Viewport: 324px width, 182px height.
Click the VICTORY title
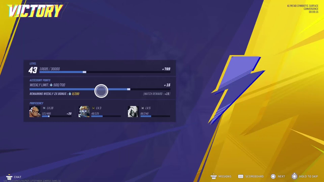(35, 11)
